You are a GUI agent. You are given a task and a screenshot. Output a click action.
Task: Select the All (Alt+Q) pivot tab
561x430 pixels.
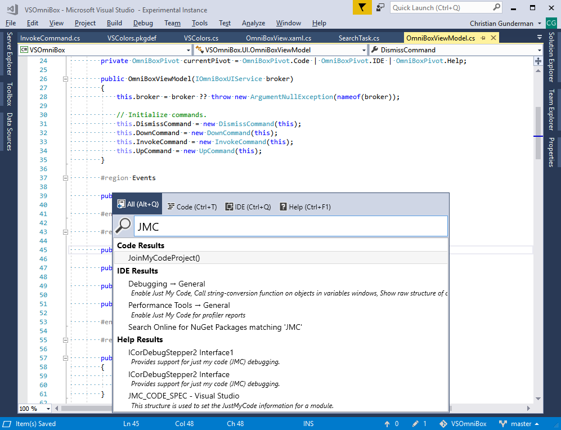pyautogui.click(x=138, y=204)
